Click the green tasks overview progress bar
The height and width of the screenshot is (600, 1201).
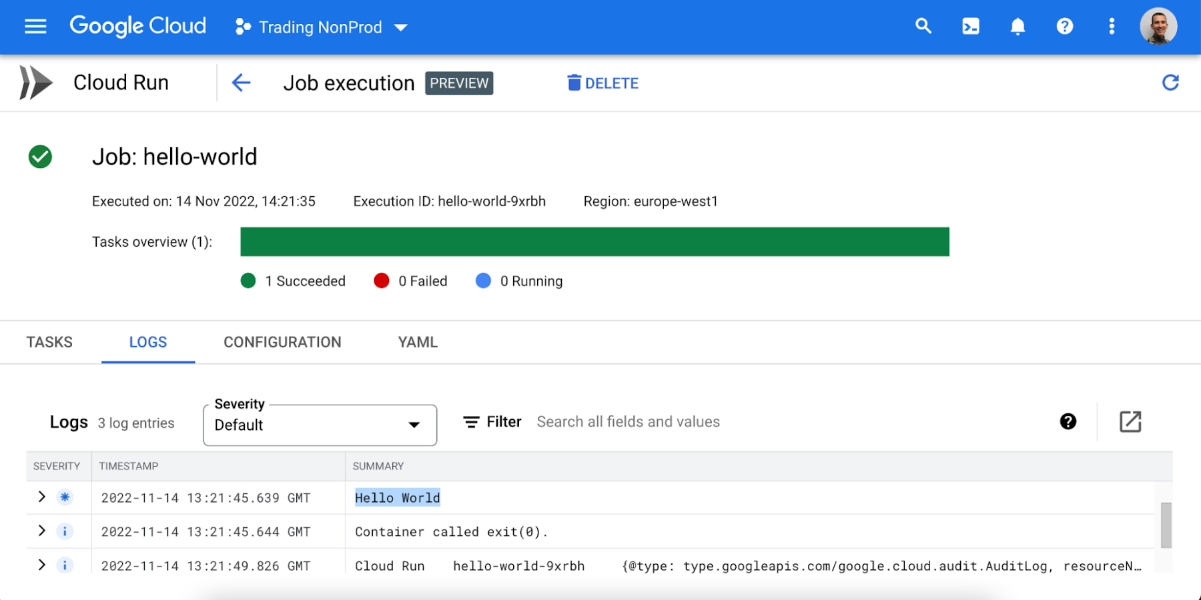(x=594, y=241)
